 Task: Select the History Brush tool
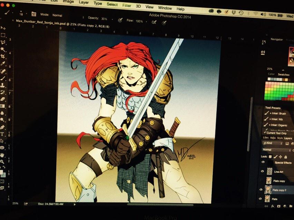3,92
